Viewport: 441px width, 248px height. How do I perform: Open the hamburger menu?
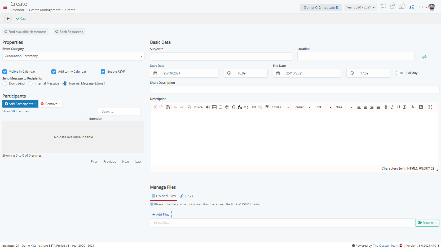[5, 7]
